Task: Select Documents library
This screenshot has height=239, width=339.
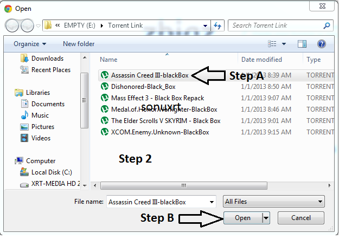Action: 48,104
